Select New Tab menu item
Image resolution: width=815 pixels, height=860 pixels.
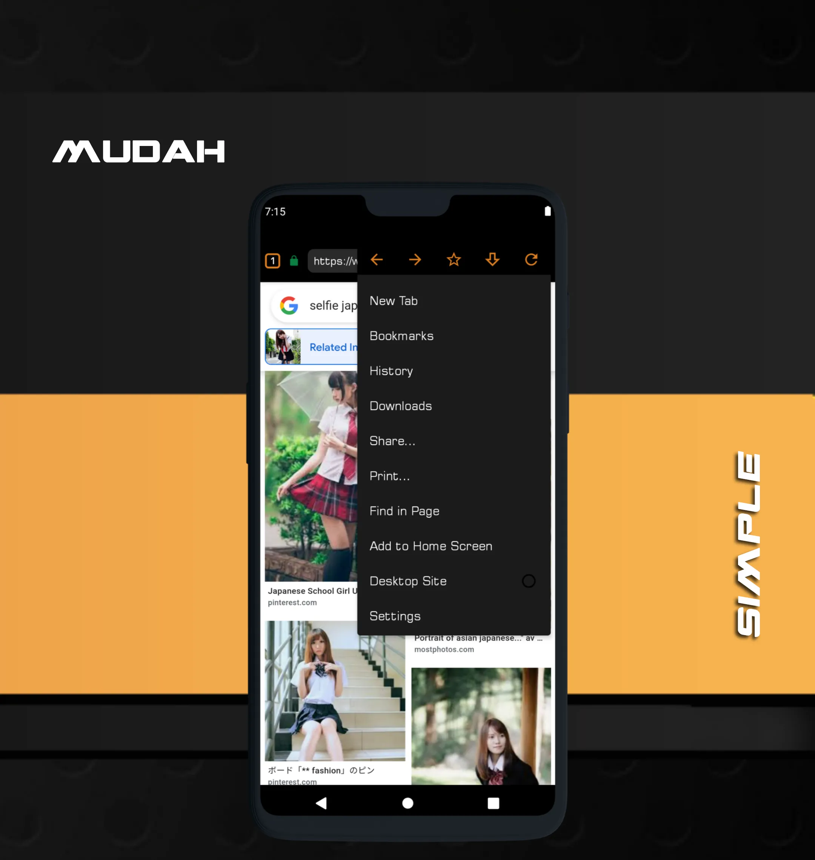pos(394,299)
